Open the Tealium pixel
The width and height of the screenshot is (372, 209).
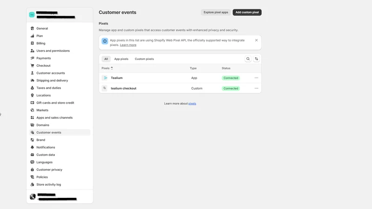tap(117, 78)
